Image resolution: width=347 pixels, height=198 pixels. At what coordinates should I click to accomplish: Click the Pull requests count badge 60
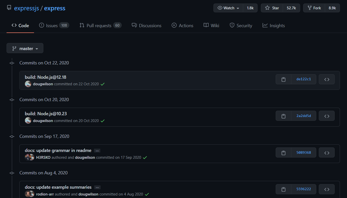coord(117,25)
